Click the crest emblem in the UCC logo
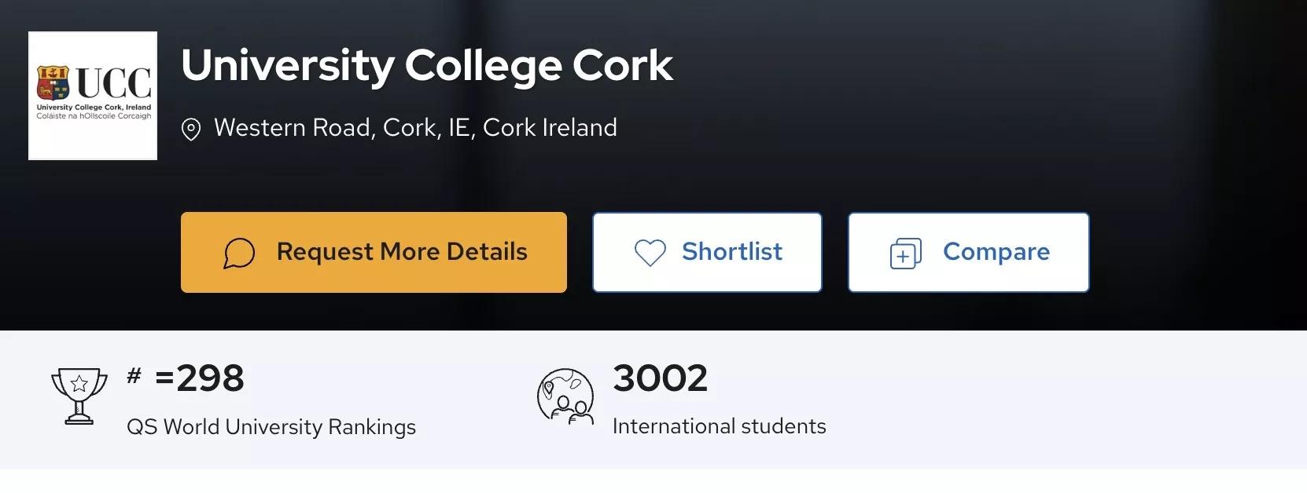This screenshot has width=1307, height=493. pos(53,82)
